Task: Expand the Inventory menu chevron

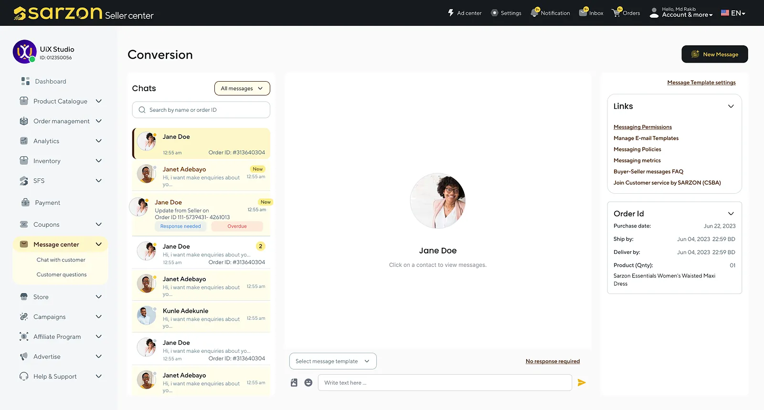Action: (x=99, y=160)
